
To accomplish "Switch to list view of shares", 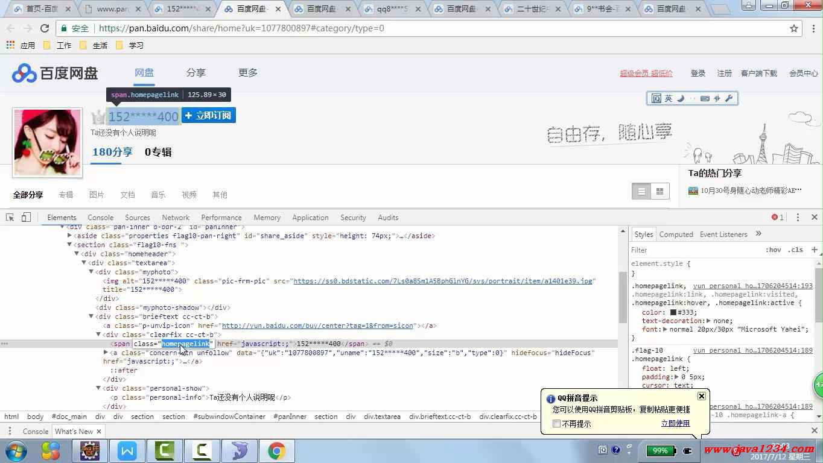I will click(x=641, y=191).
